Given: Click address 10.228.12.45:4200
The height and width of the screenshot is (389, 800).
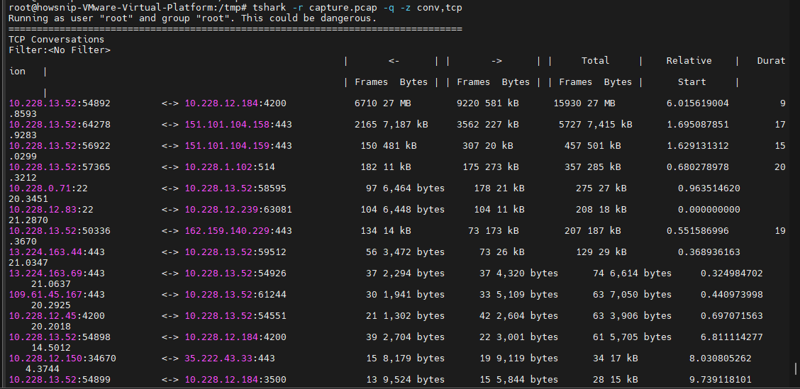Looking at the screenshot, I should [57, 316].
